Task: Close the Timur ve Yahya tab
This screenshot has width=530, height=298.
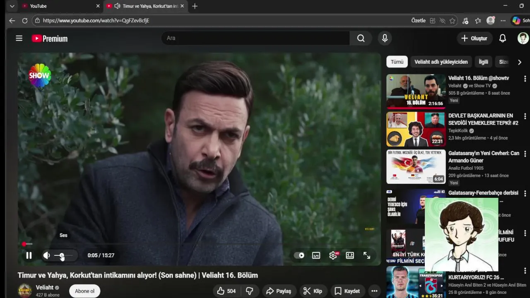Action: [x=182, y=6]
